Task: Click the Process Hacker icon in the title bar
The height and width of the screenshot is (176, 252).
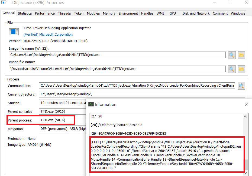Action: click(x=4, y=3)
